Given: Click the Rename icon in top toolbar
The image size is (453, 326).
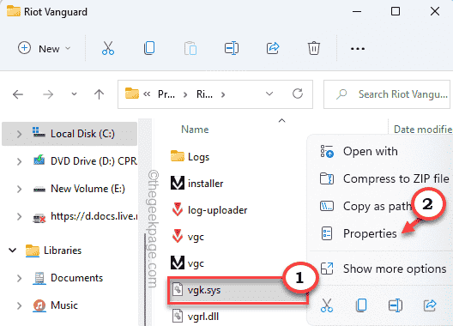Looking at the screenshot, I should click(x=232, y=48).
